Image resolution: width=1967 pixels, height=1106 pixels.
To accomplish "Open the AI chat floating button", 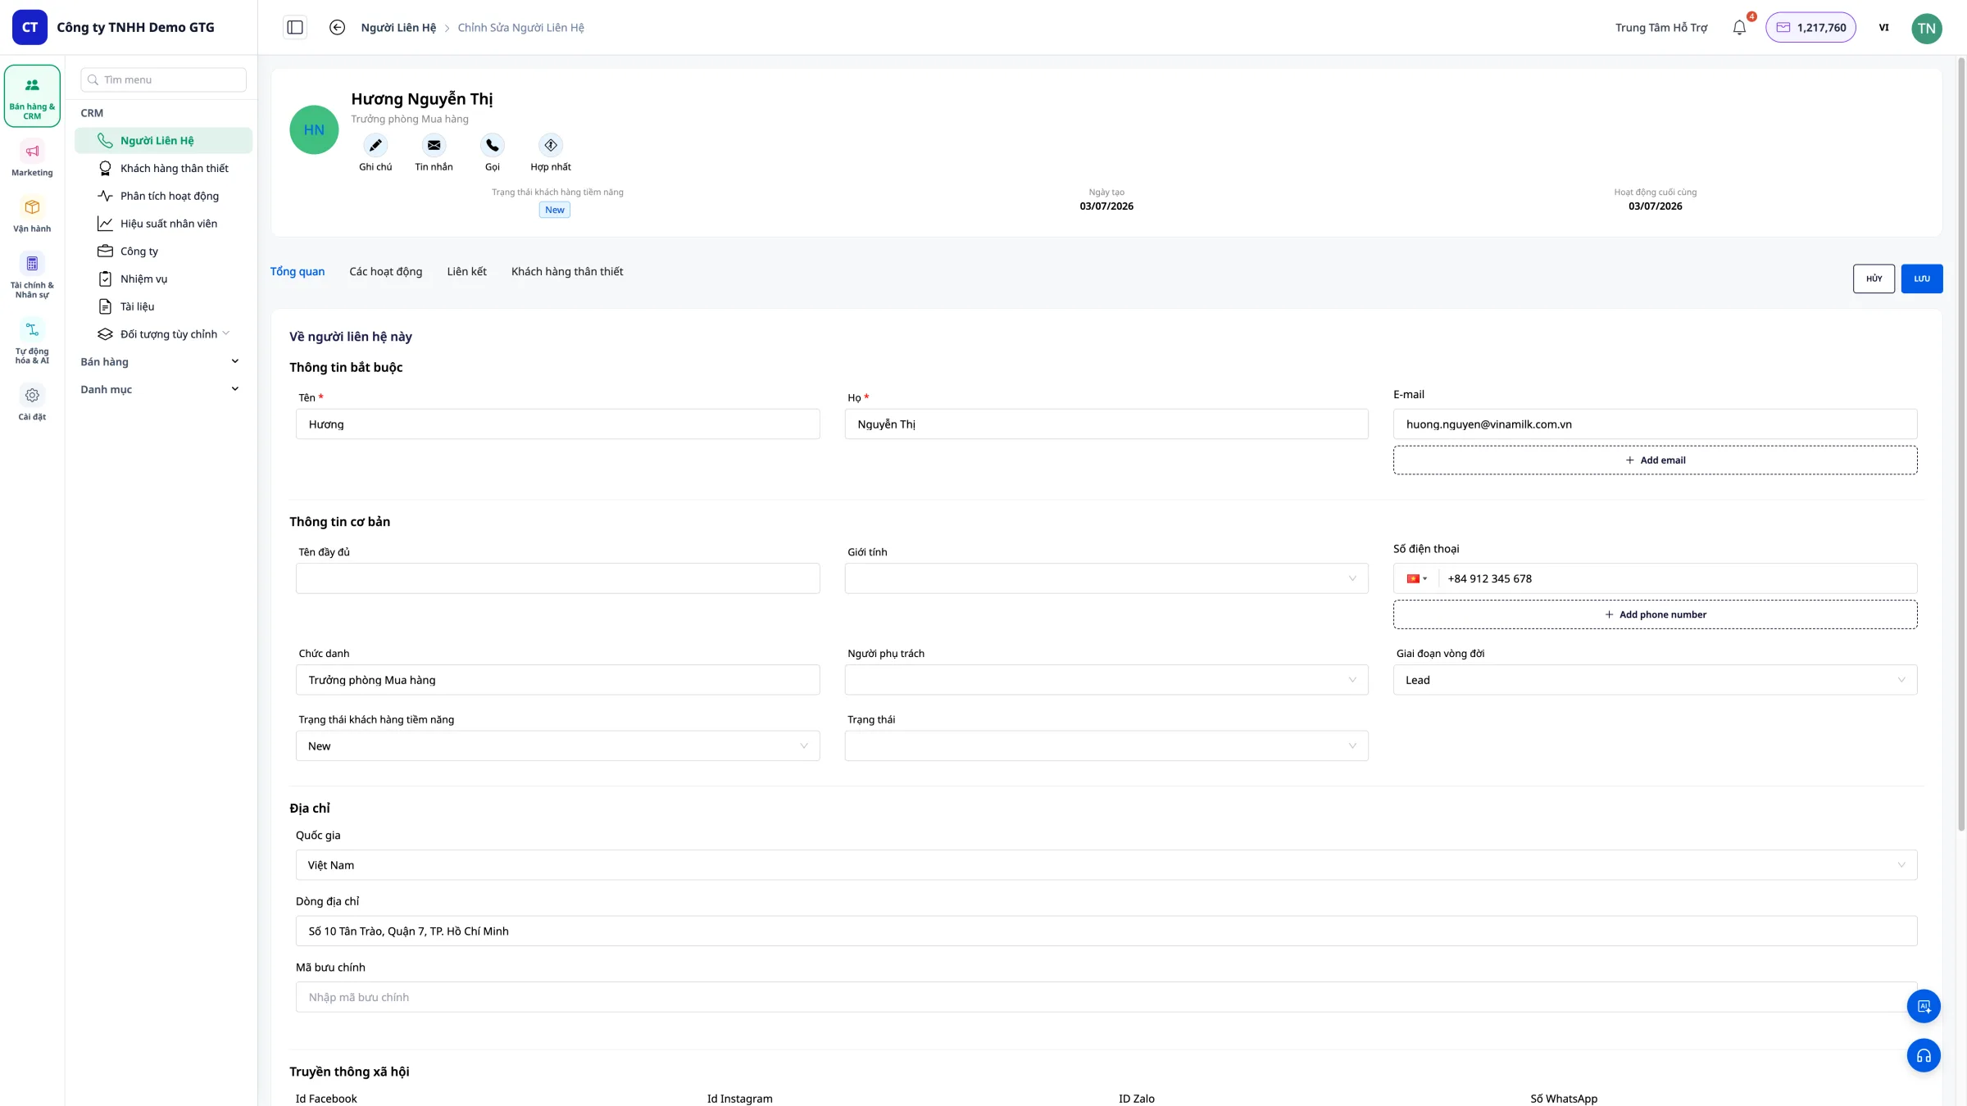I will 1924,1006.
